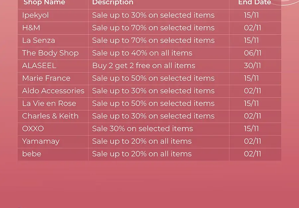Screen dimensions: 299x208
Task: Click the Sale 30% on selected items text
Action: (x=143, y=129)
